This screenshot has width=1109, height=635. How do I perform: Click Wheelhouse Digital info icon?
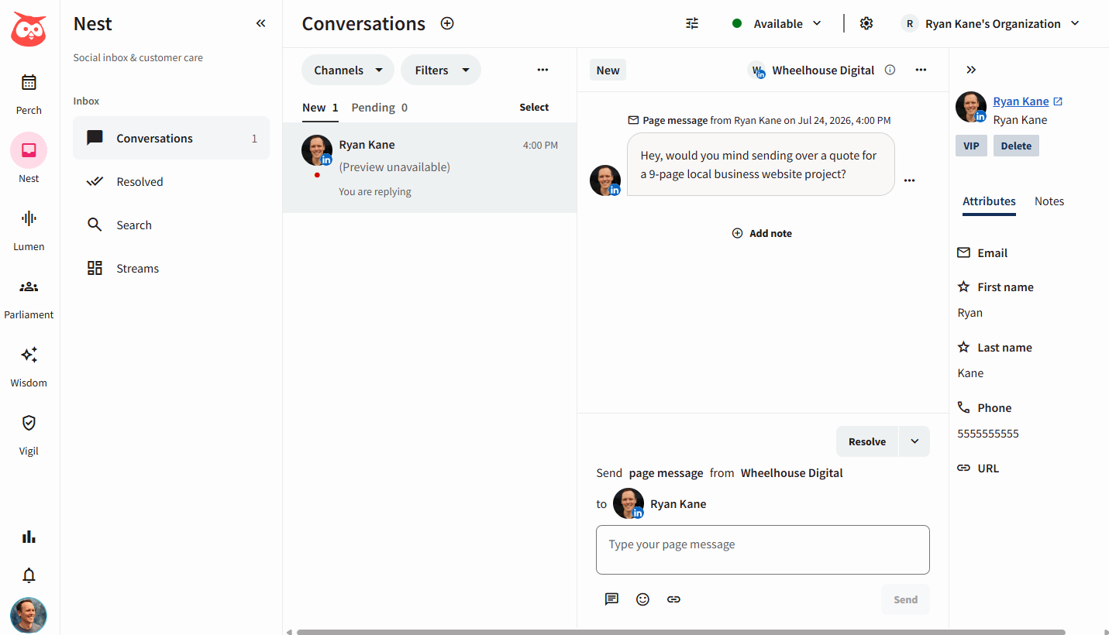(x=890, y=70)
